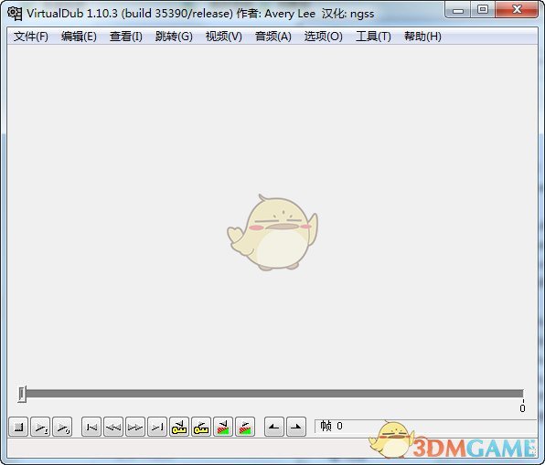This screenshot has height=465, width=545.
Task: Step forward one frame
Action: coord(135,427)
